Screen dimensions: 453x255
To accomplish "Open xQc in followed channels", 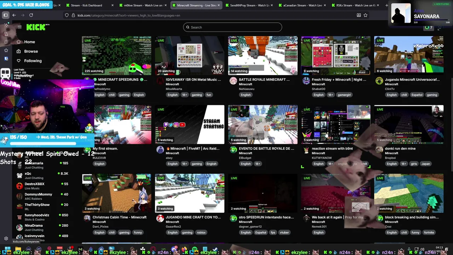I will coord(42,176).
